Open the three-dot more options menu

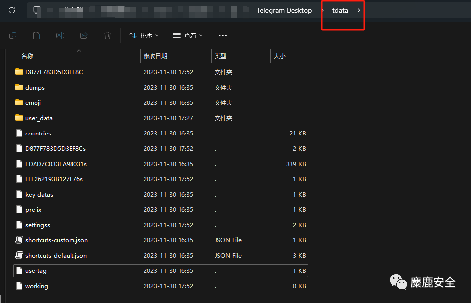tap(223, 35)
